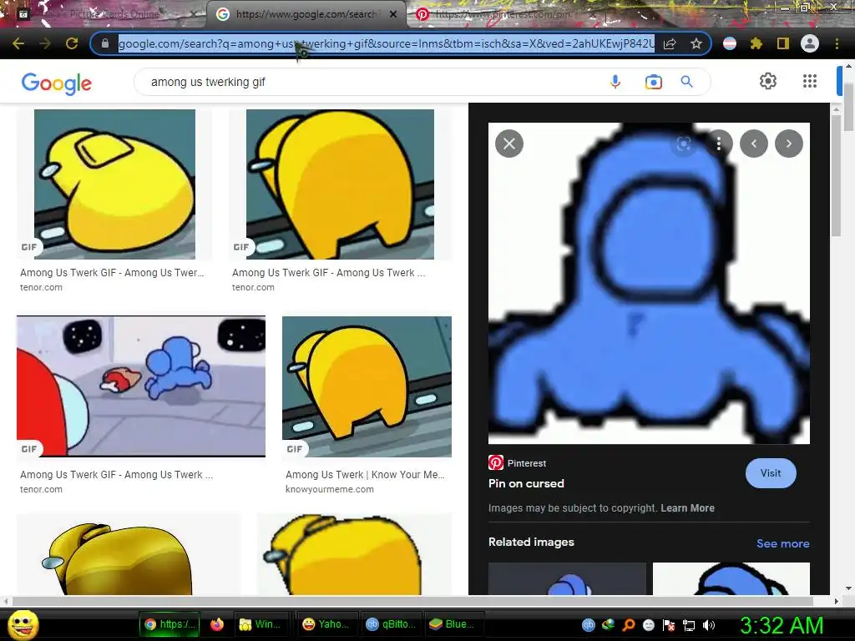Click the forward navigation arrow
Image resolution: width=855 pixels, height=641 pixels.
tap(45, 43)
